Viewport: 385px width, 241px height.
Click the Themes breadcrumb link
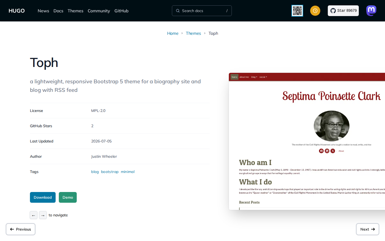(x=193, y=33)
